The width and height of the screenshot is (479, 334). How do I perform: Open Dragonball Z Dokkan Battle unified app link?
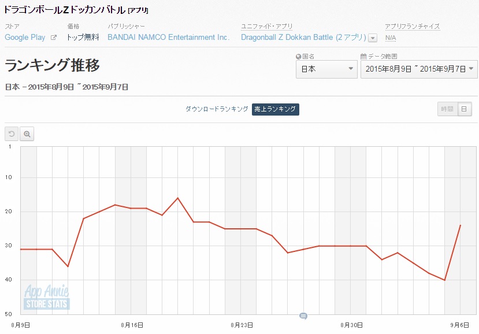point(303,38)
